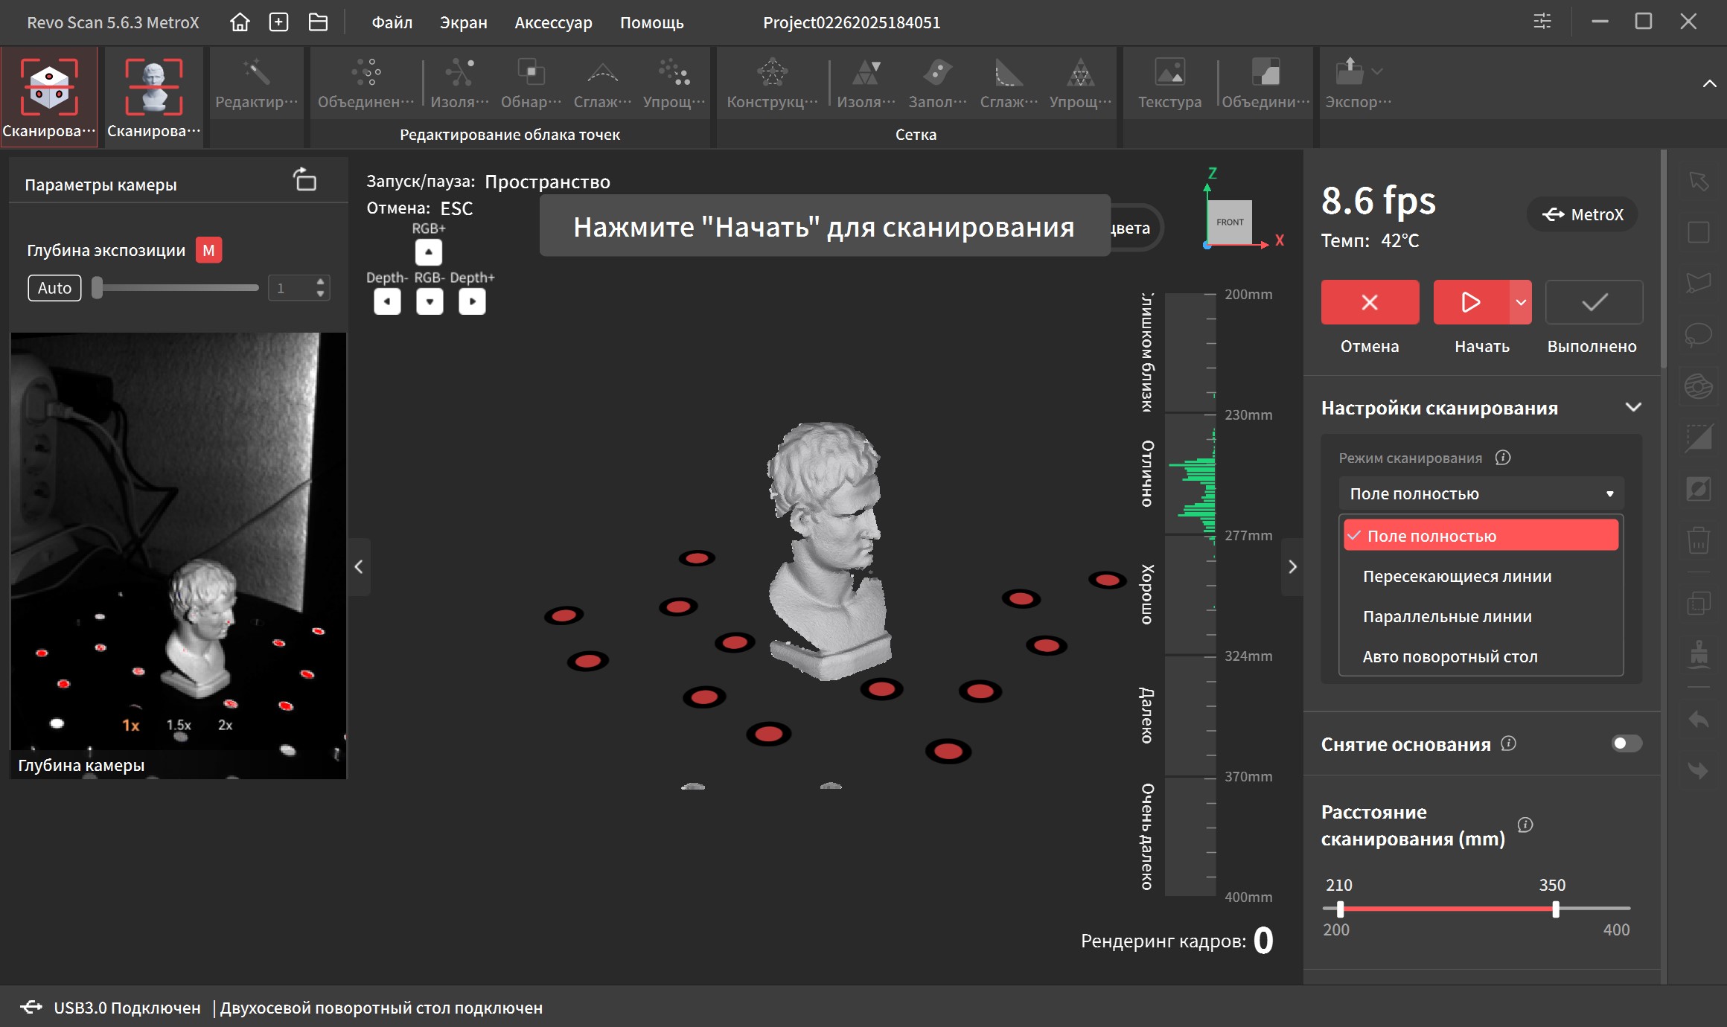
Task: Click the new project plus icon
Action: coord(278,22)
